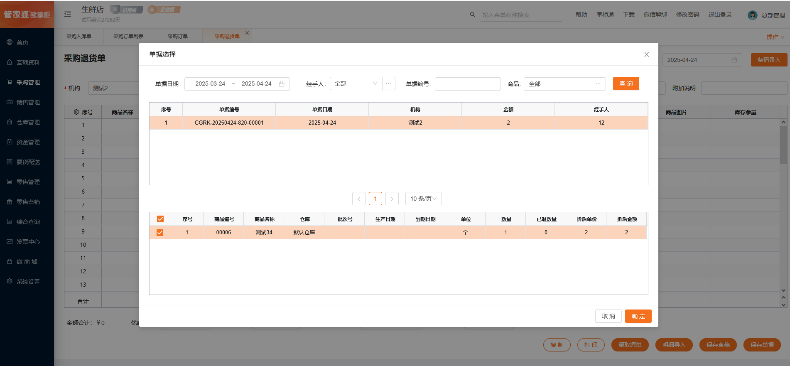Open calendar icon in 单据日期 range field
790x366 pixels.
coord(282,84)
